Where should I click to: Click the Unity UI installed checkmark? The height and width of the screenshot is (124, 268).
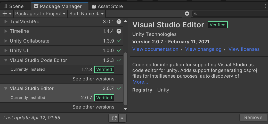click(x=119, y=51)
